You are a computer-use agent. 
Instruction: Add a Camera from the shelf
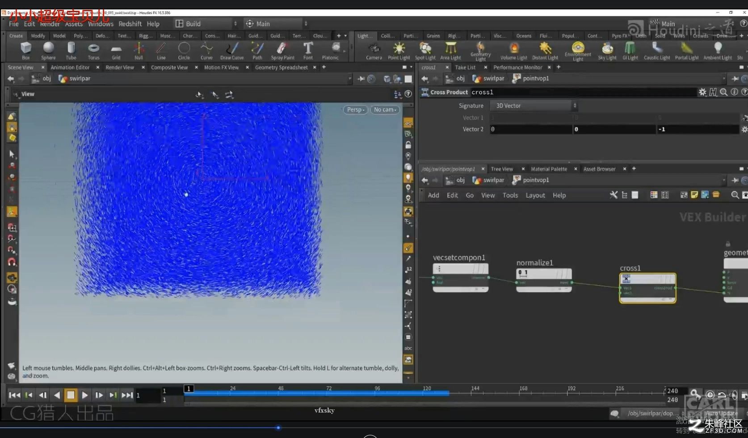coord(374,51)
